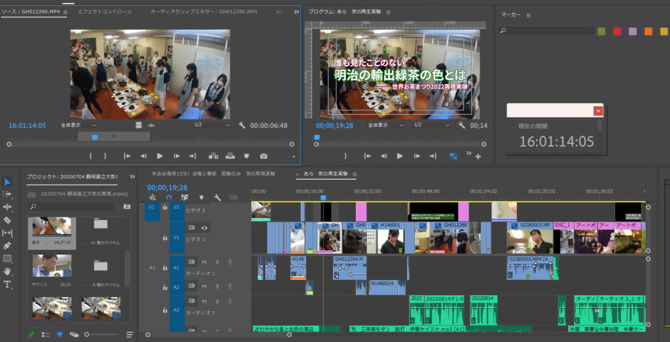Go to In point in Program monitor
Screen dimensions: 670x342
[x=367, y=156]
